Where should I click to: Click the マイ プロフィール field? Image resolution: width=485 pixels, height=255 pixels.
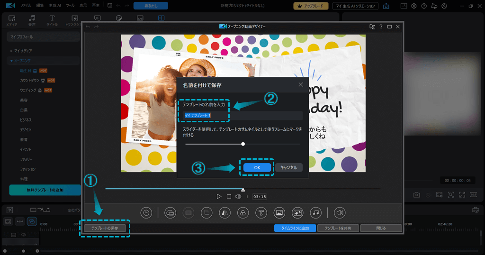click(x=43, y=37)
